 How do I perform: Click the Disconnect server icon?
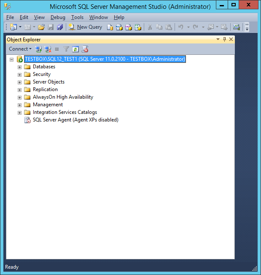48,49
